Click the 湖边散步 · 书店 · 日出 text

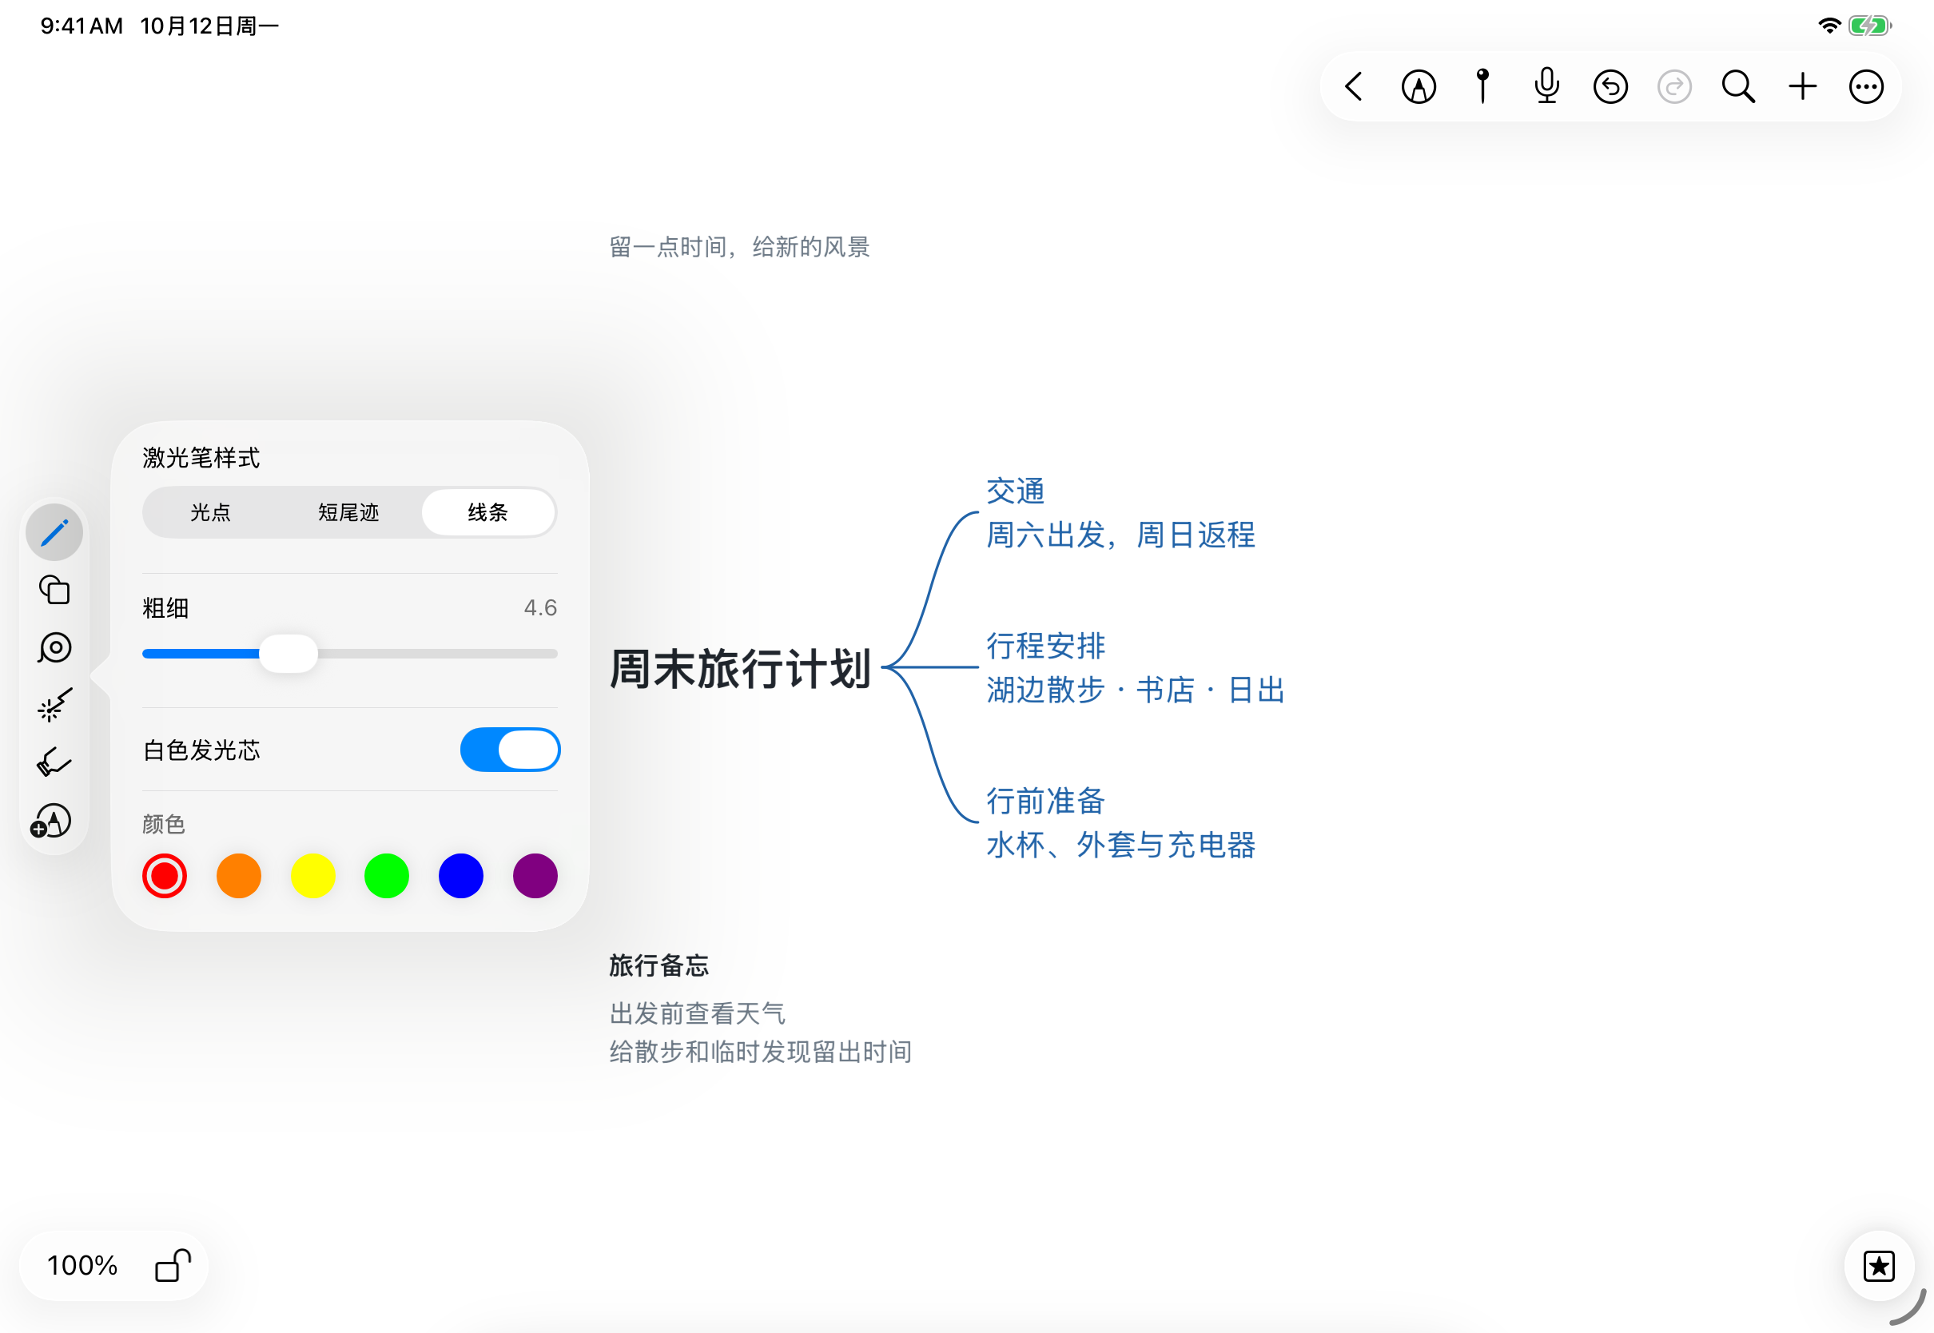(1136, 690)
